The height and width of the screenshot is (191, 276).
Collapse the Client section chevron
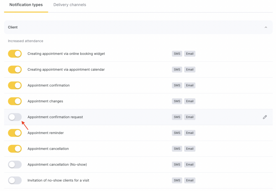pyautogui.click(x=266, y=27)
